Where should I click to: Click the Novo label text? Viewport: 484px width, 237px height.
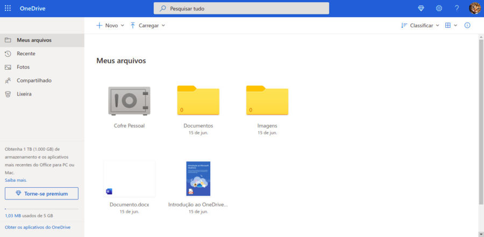[x=111, y=26]
